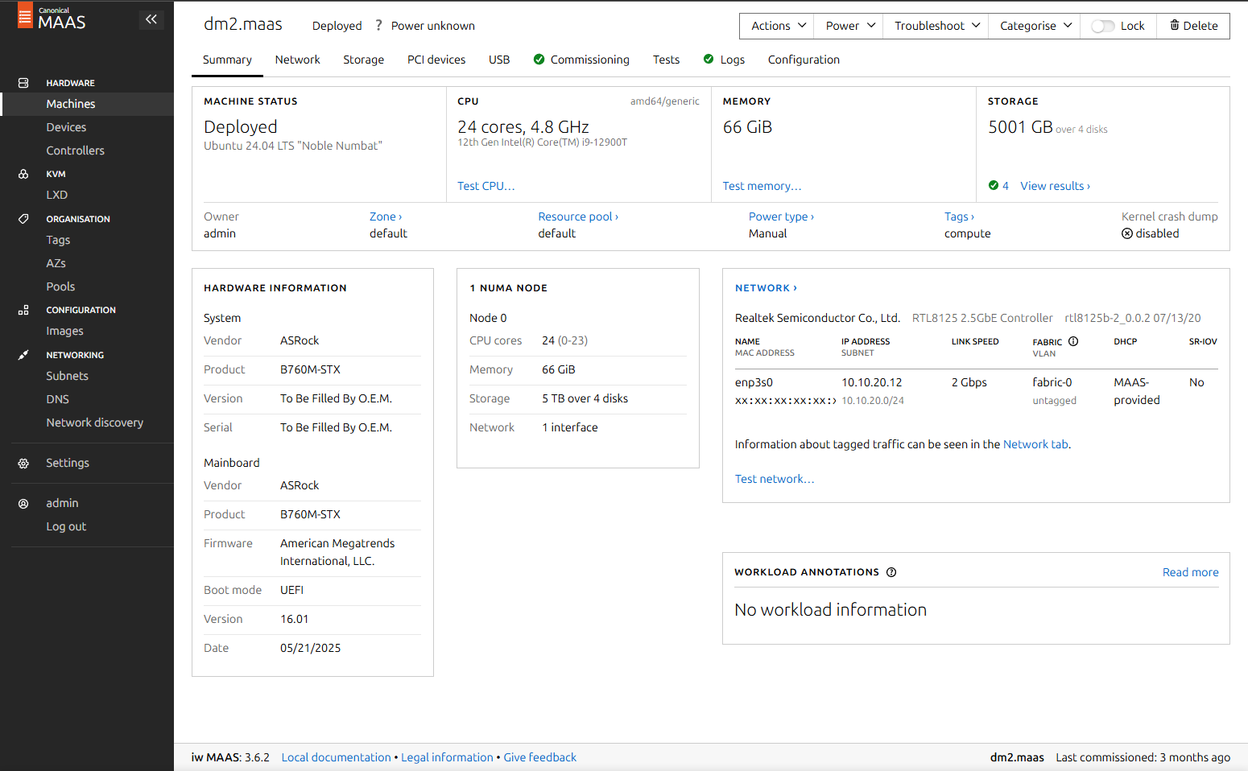Open the Actions dropdown menu
Screen dimensions: 1248x771
point(777,26)
